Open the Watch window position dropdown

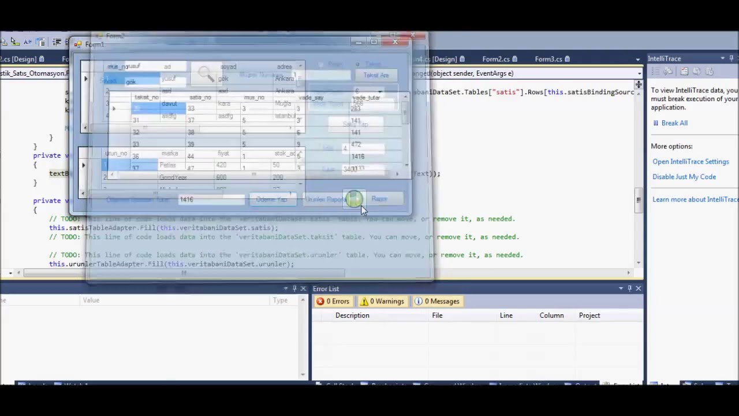pyautogui.click(x=285, y=288)
